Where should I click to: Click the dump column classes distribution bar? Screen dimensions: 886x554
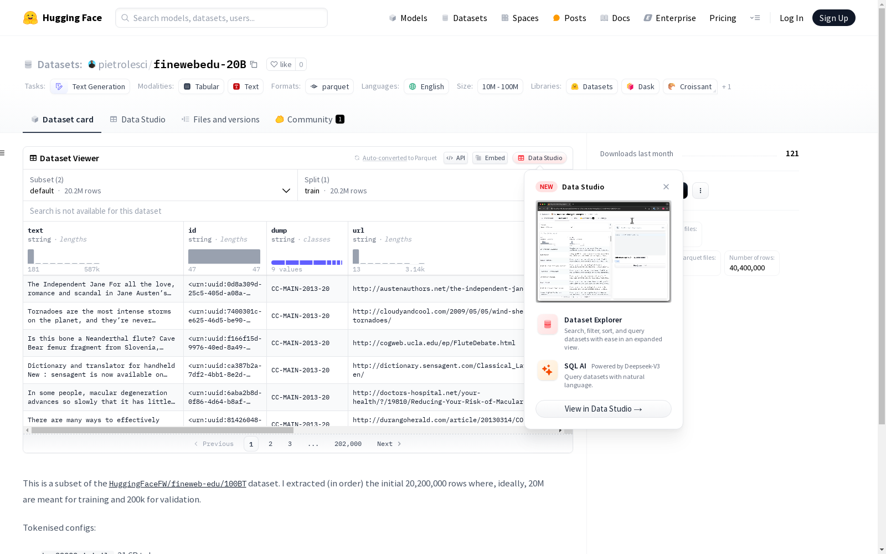coord(307,262)
